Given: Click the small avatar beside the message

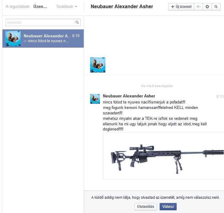Looking at the screenshot, I should (95, 99).
